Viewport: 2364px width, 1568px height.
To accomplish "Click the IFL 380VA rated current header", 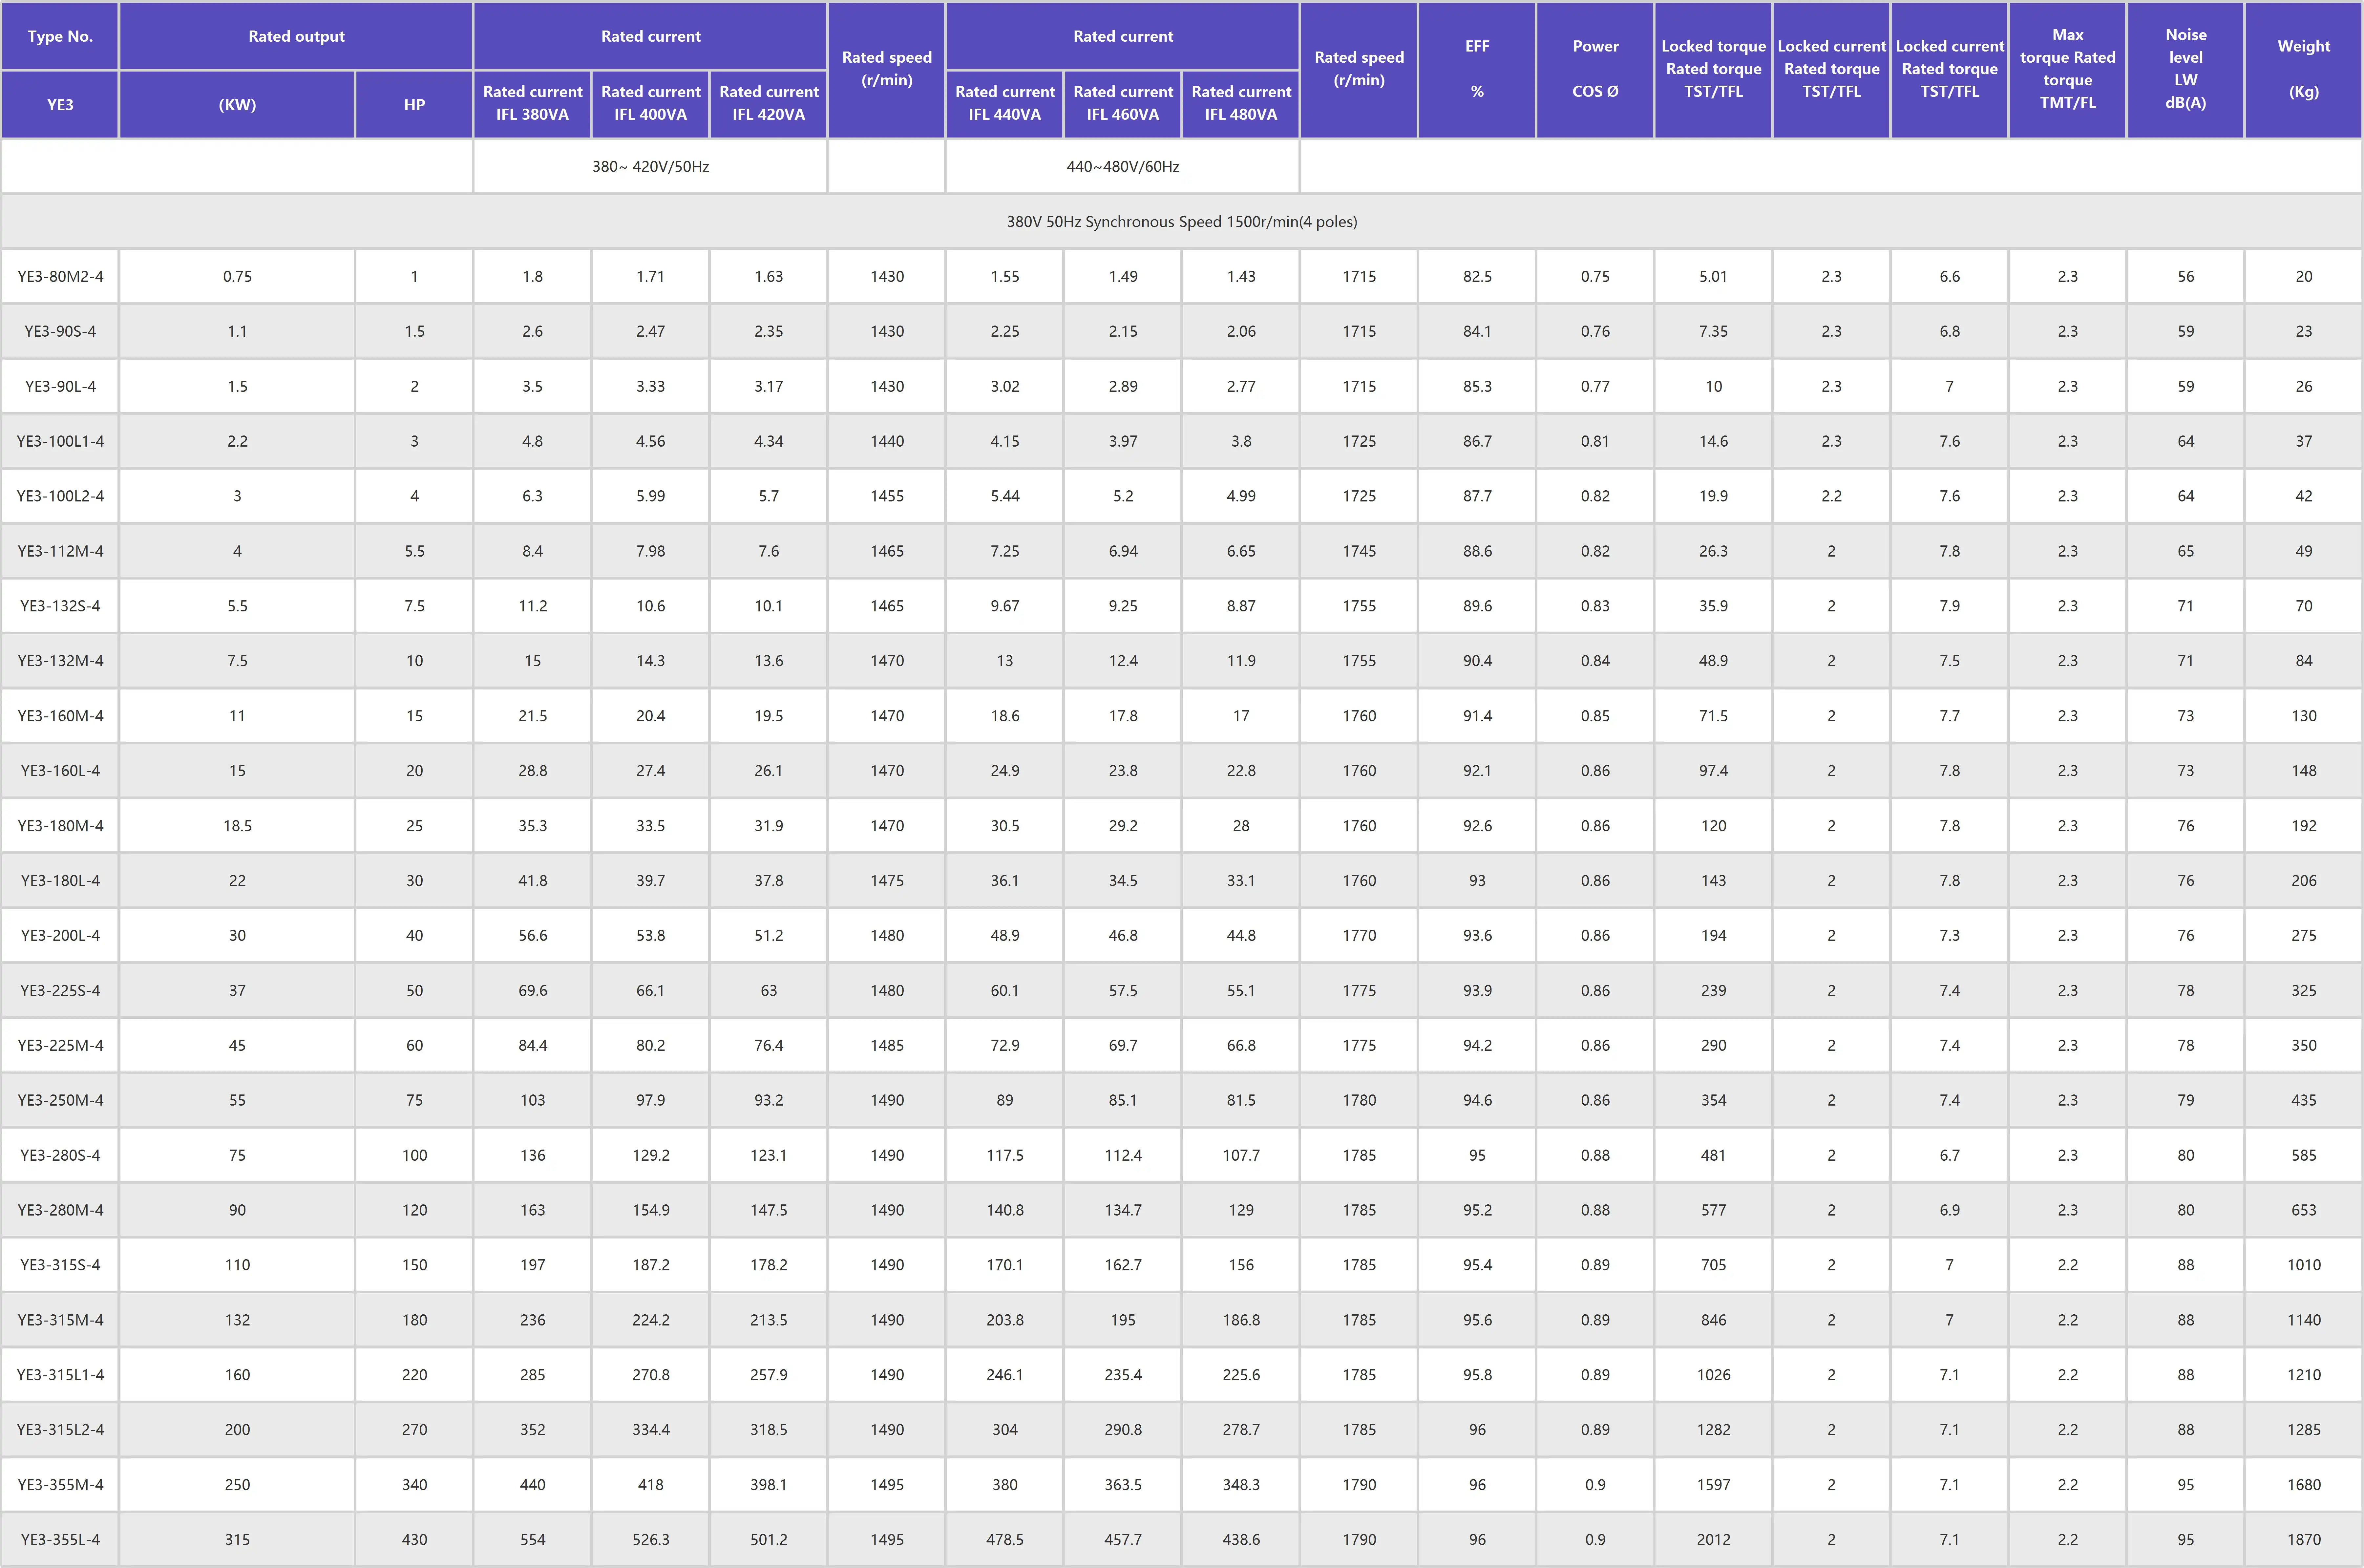I will tap(532, 103).
